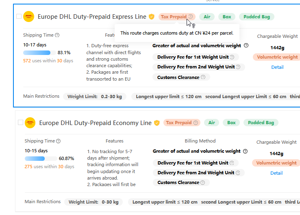Click the gold shield badge on Express Line

tap(152, 17)
